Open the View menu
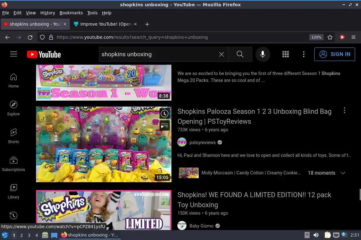Screen dimensions: 361x240 point(31,13)
